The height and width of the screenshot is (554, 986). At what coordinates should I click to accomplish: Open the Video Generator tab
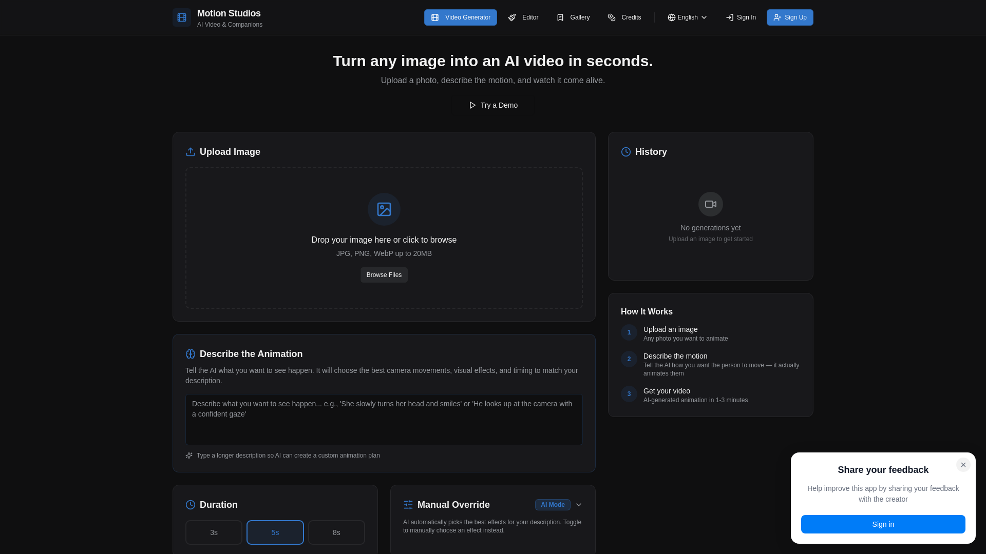pyautogui.click(x=461, y=17)
